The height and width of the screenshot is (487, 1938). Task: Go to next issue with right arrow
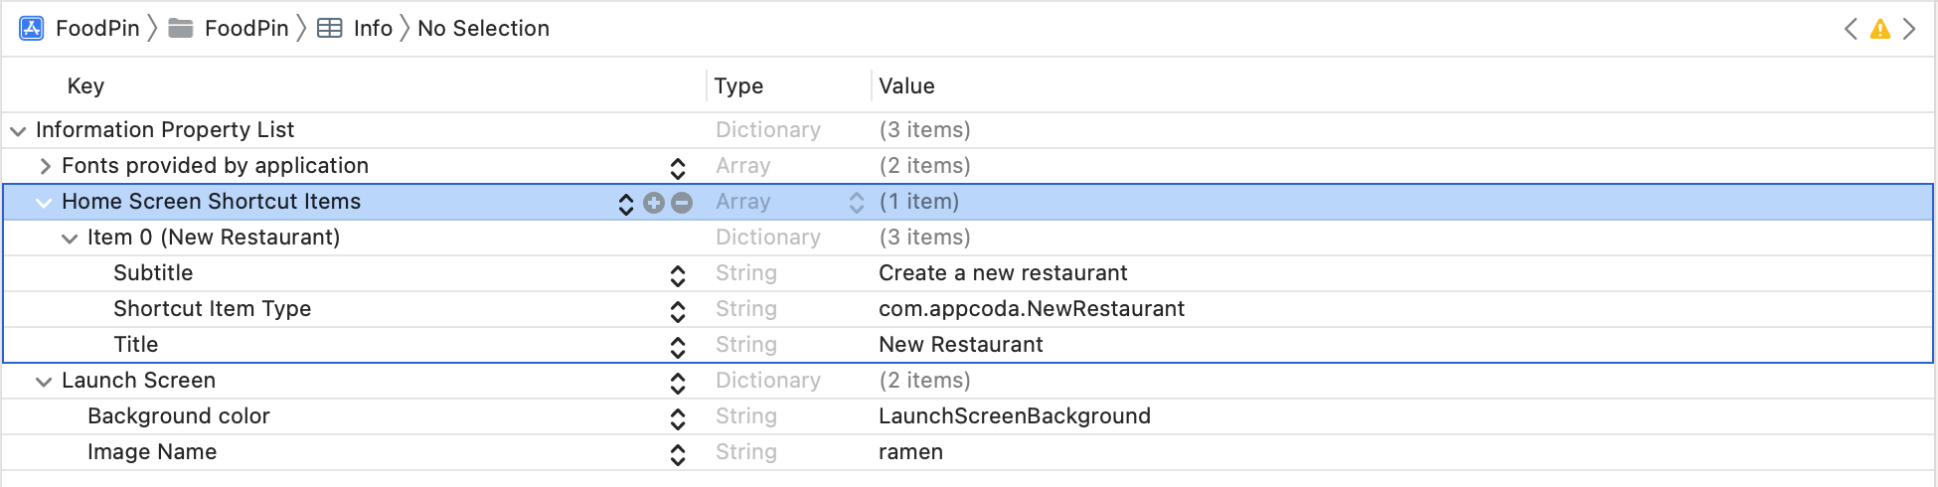point(1909,29)
